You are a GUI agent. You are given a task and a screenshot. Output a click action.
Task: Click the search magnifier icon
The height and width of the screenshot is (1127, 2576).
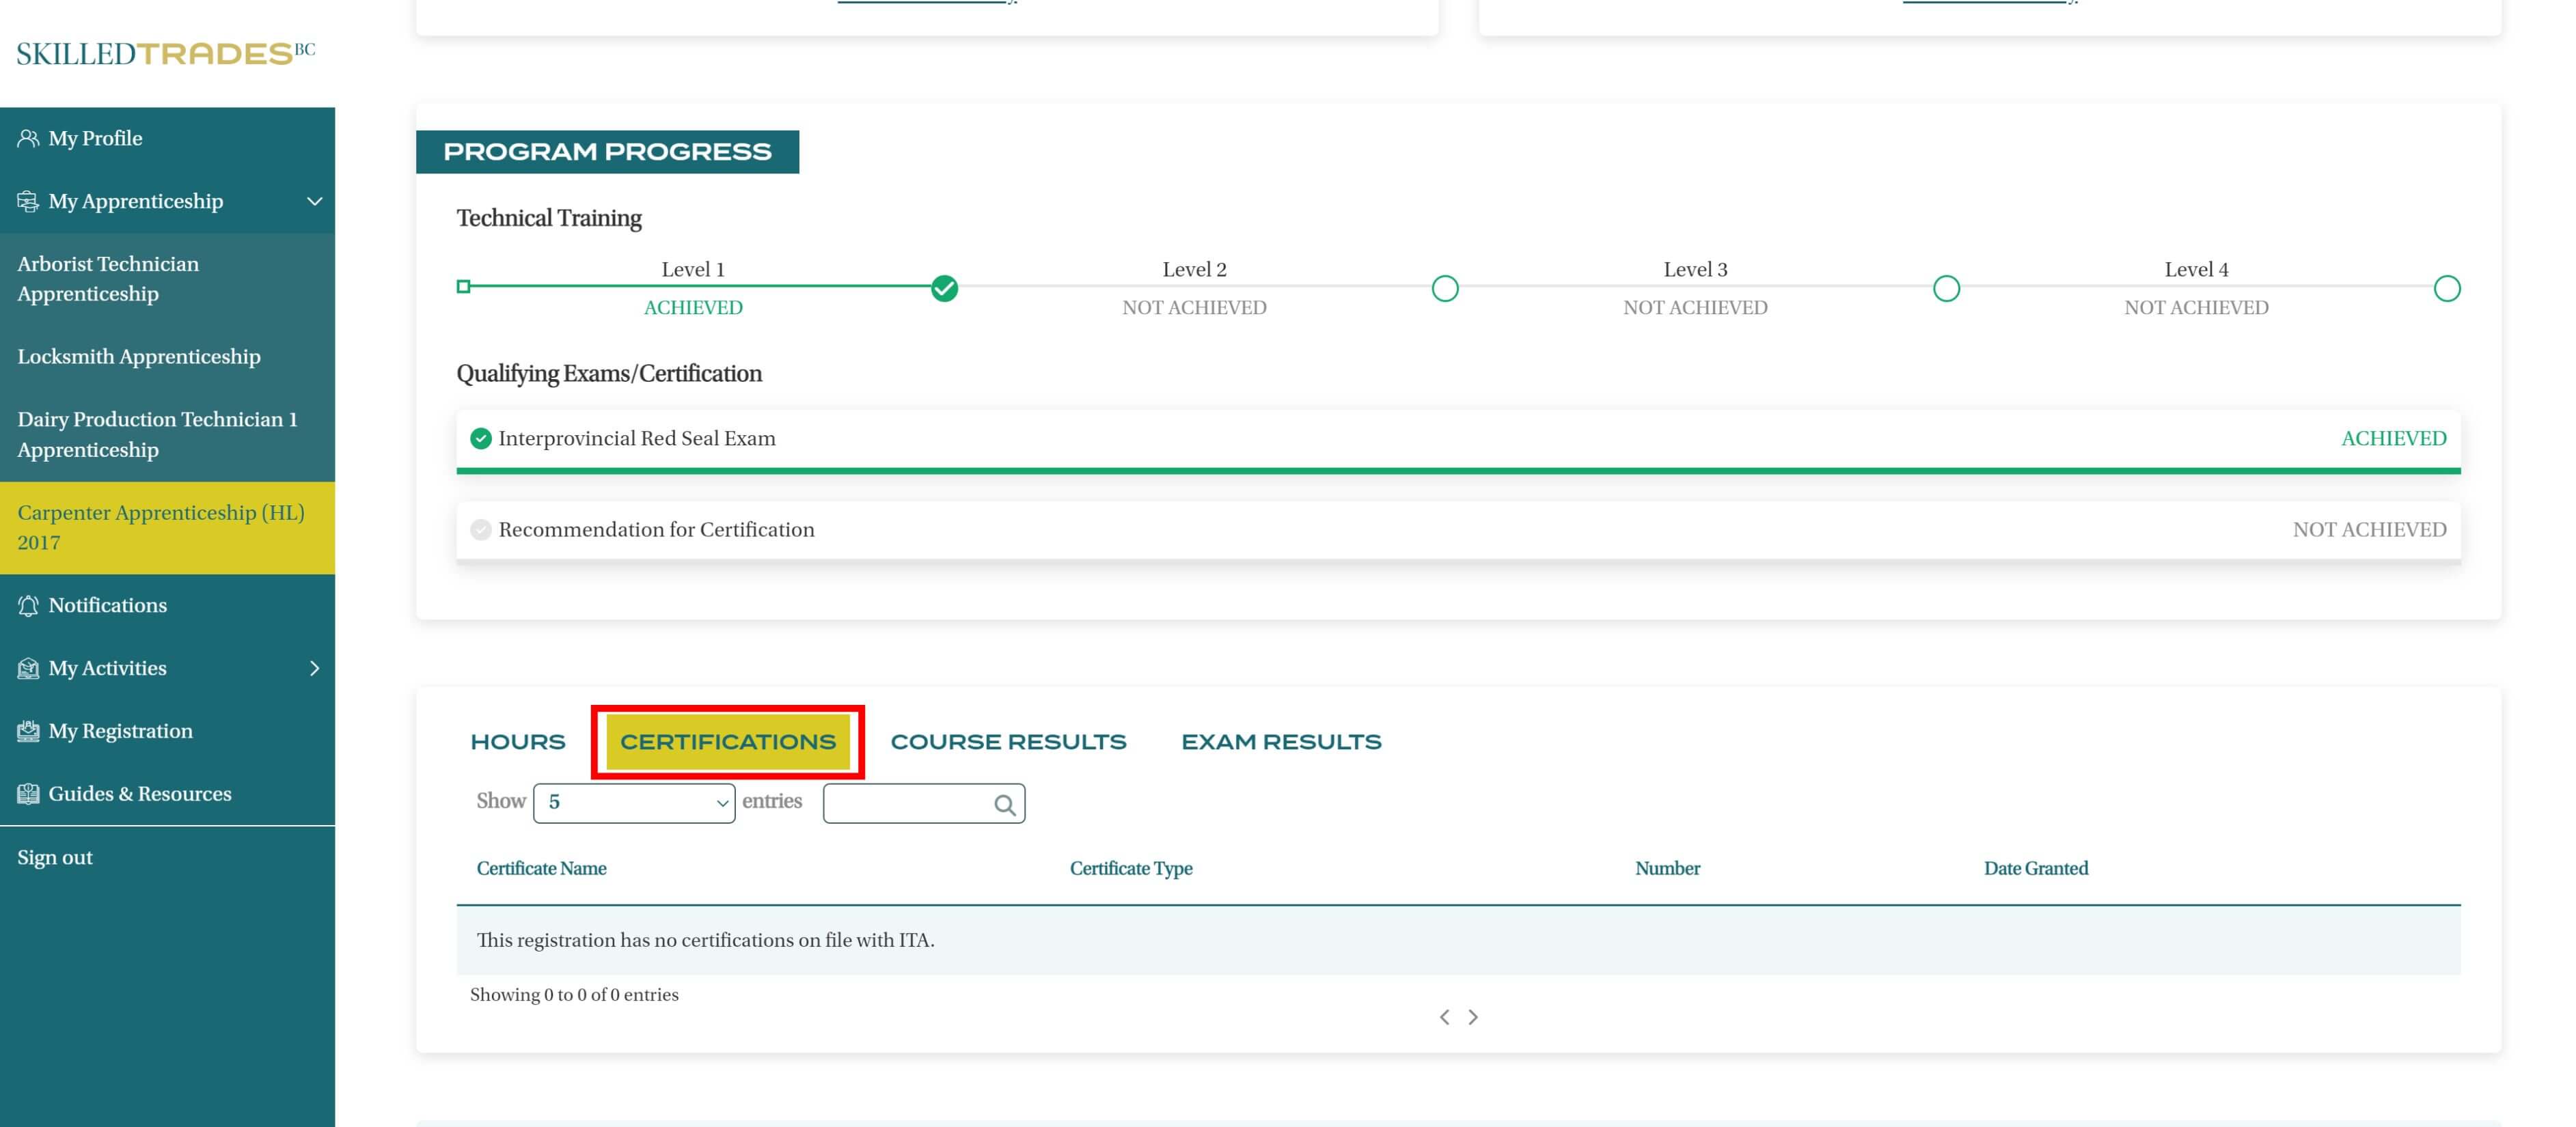(x=1004, y=804)
